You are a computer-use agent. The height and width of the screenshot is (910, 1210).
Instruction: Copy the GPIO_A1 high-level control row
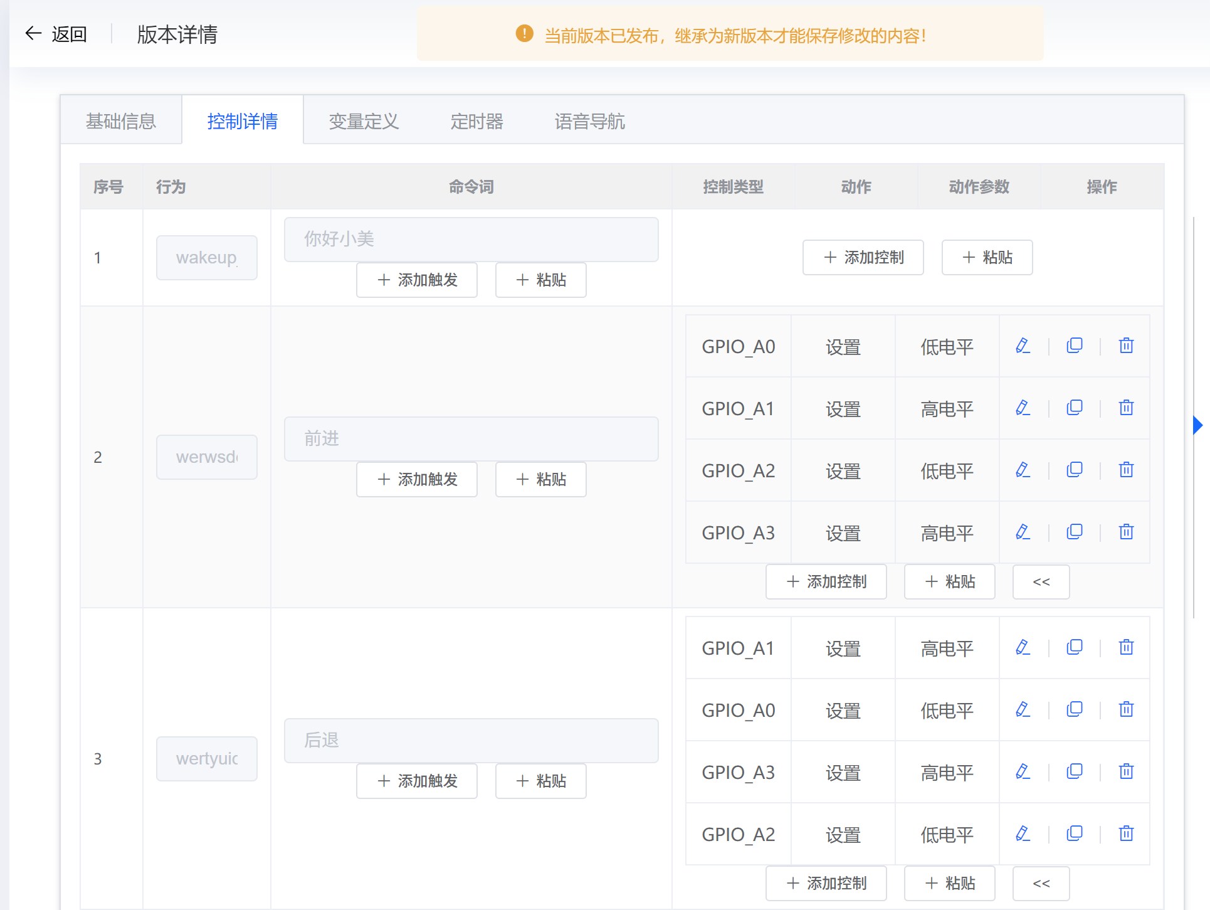1075,408
